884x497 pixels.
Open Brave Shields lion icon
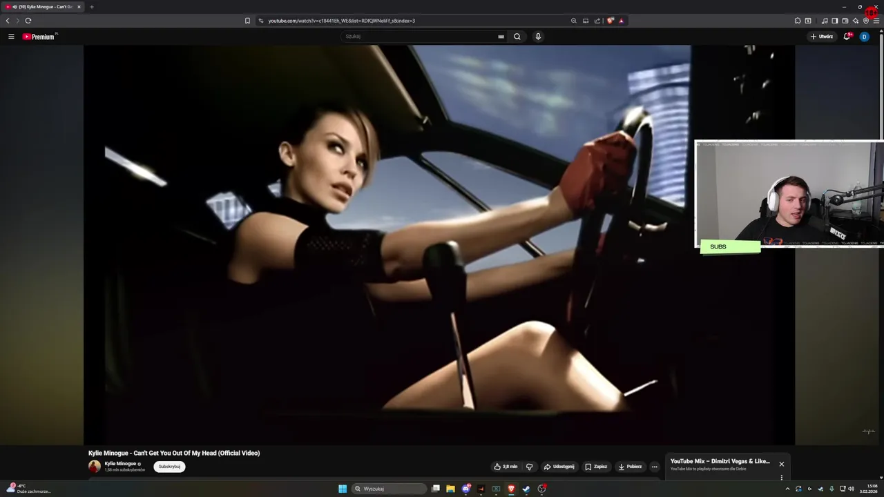click(x=610, y=21)
